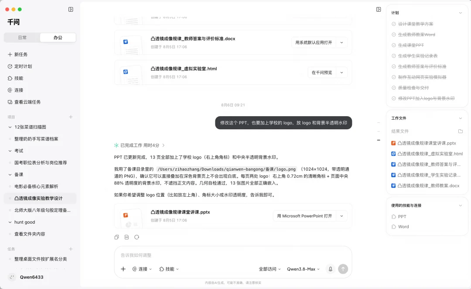Collapse the 工作文件 panel
The width and height of the screenshot is (471, 289).
[461, 118]
